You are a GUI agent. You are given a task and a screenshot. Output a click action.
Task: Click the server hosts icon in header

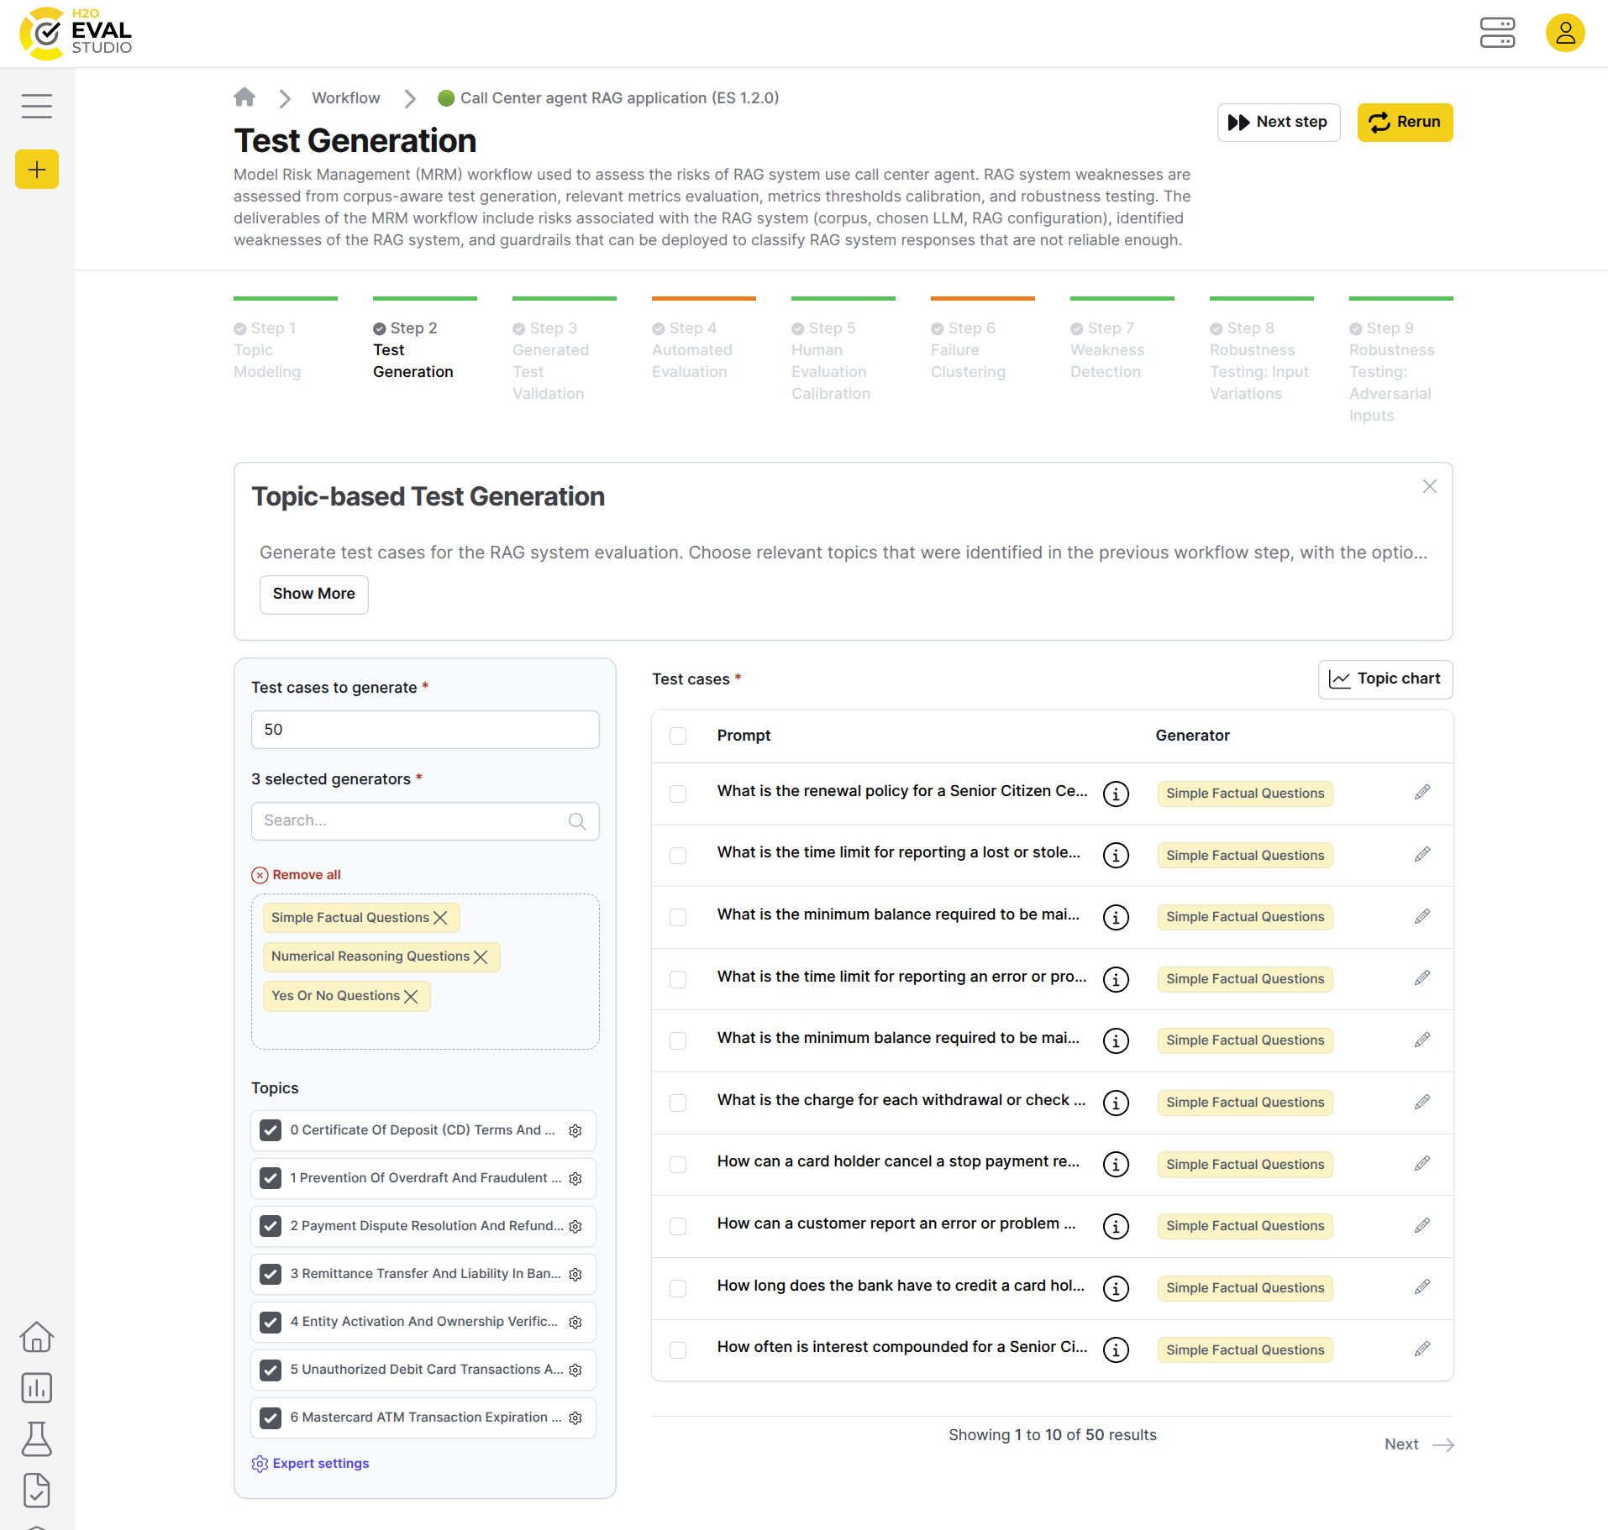(x=1496, y=34)
